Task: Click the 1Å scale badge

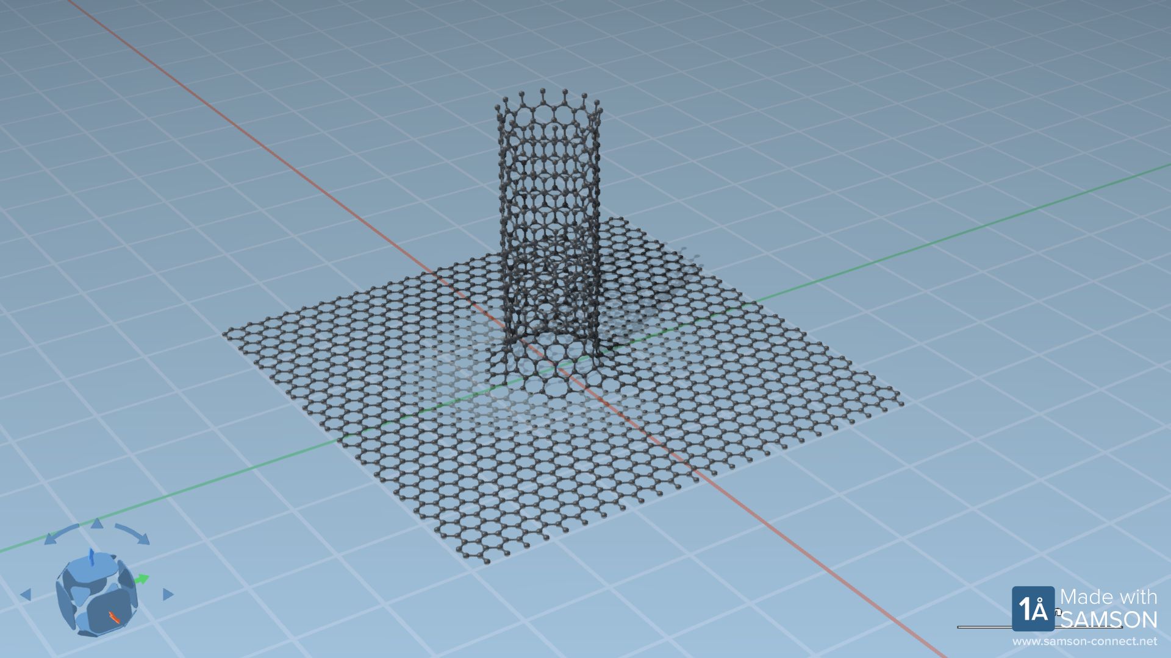Action: (x=1033, y=609)
